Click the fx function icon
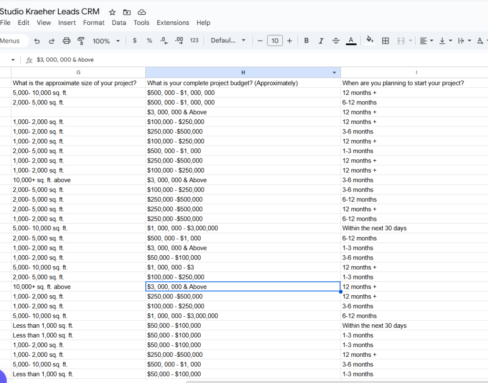The width and height of the screenshot is (488, 383). [29, 60]
